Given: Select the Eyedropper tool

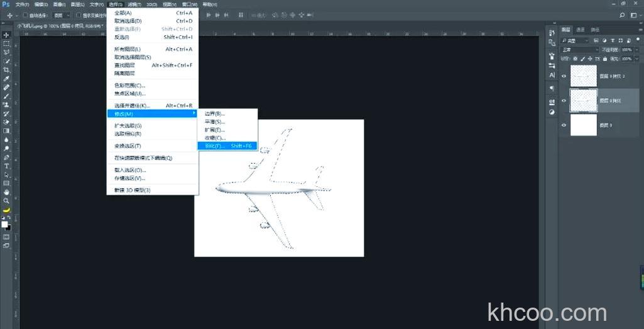Looking at the screenshot, I should coord(6,79).
